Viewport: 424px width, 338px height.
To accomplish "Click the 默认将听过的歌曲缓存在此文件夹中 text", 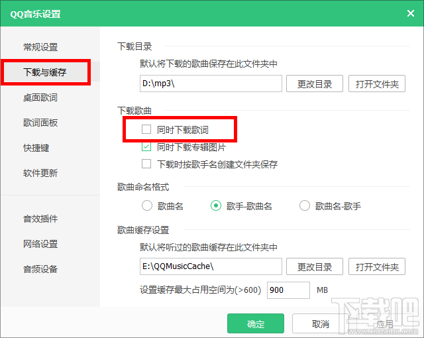I will (x=209, y=247).
